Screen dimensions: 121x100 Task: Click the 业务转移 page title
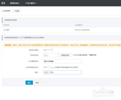7,11
